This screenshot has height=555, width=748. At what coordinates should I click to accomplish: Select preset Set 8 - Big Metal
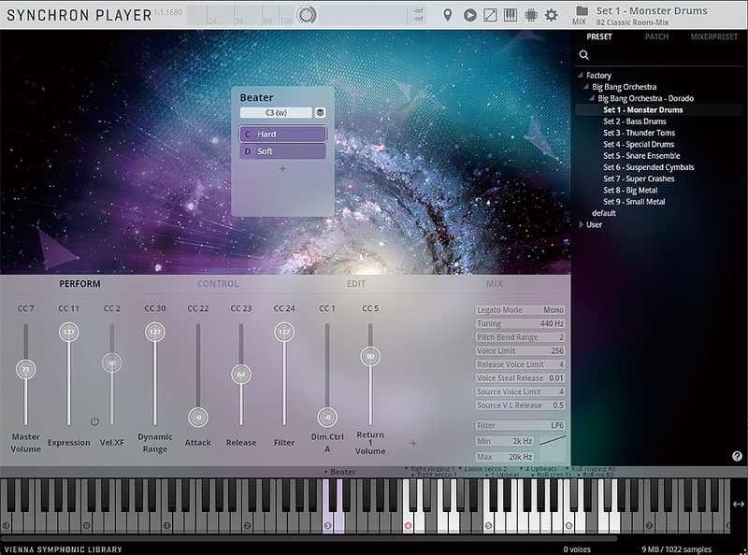point(630,190)
